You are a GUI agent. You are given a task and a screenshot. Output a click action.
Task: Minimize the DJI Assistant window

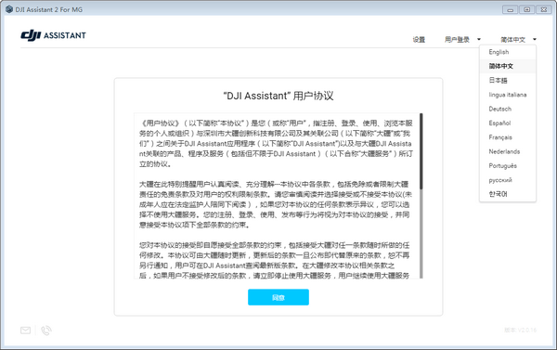[x=510, y=9]
